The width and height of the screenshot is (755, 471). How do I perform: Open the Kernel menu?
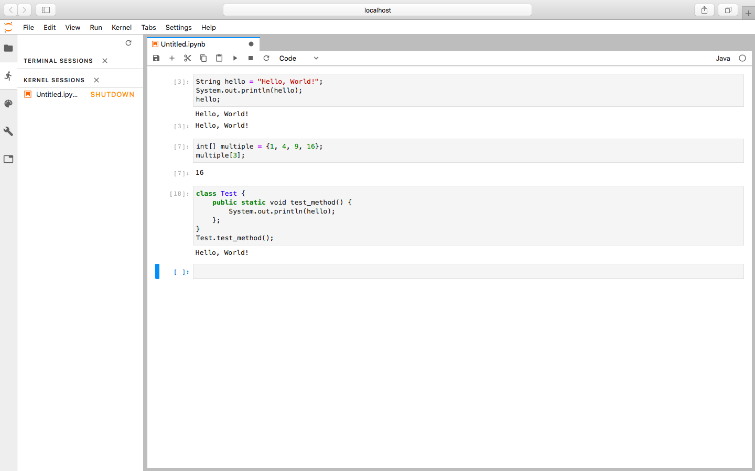pos(121,27)
